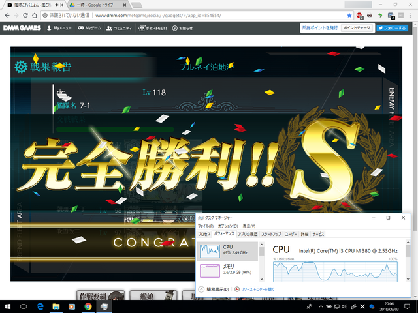Show hidden tray icons chevron
The height and width of the screenshot is (313, 418).
point(321,306)
